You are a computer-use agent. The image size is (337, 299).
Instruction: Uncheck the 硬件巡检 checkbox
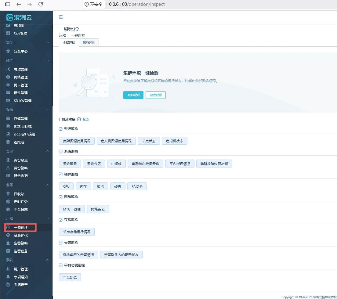pyautogui.click(x=61, y=174)
